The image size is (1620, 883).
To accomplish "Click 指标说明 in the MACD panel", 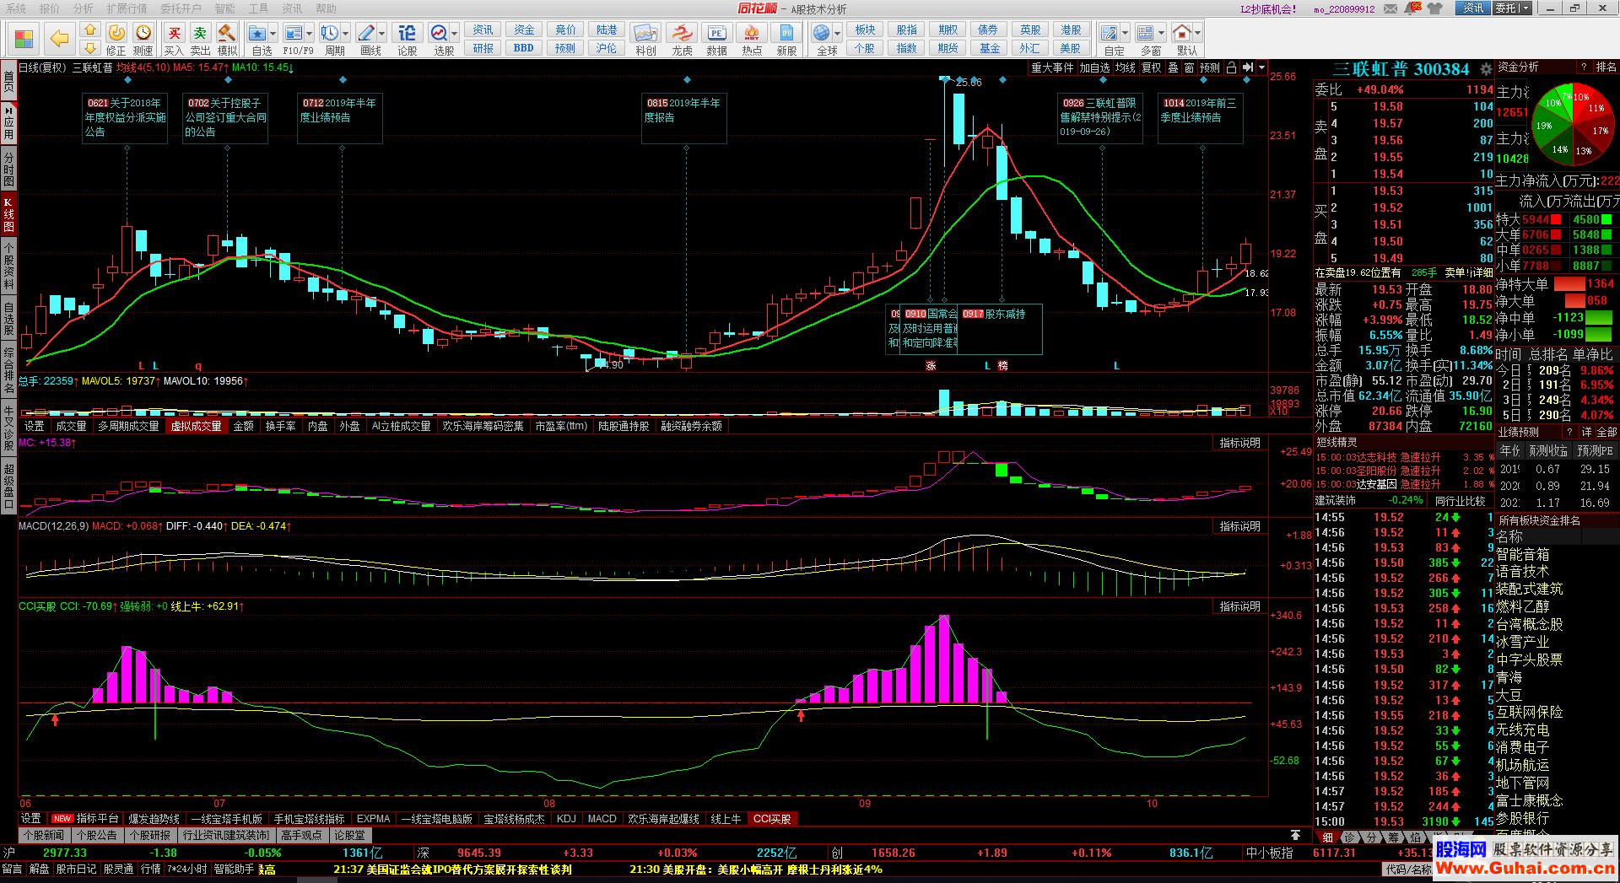I will pos(1239,526).
